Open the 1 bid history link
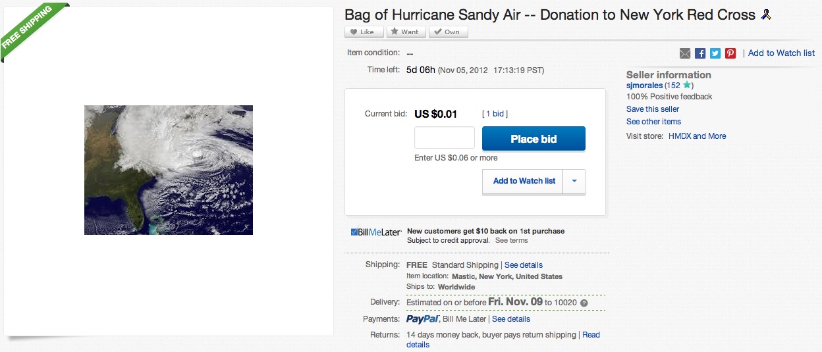The width and height of the screenshot is (822, 352). 495,114
